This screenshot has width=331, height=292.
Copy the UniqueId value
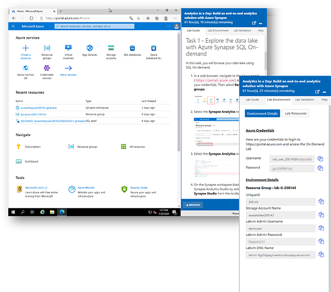pyautogui.click(x=321, y=201)
